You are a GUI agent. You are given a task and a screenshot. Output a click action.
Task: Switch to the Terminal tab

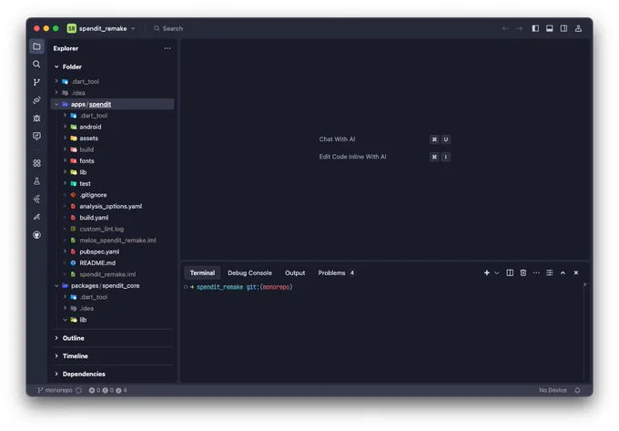[202, 273]
